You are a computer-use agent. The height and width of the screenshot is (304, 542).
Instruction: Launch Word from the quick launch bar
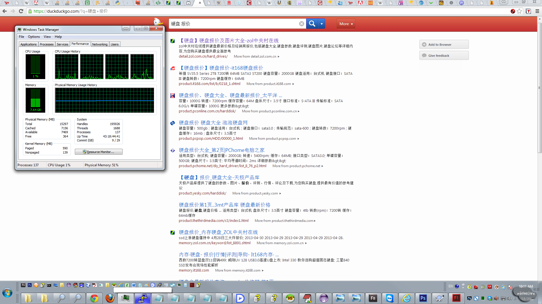134,285
